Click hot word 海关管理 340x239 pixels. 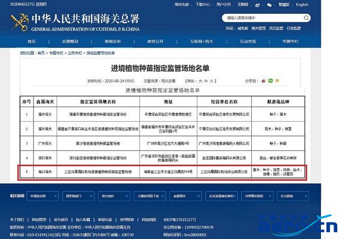259,28
